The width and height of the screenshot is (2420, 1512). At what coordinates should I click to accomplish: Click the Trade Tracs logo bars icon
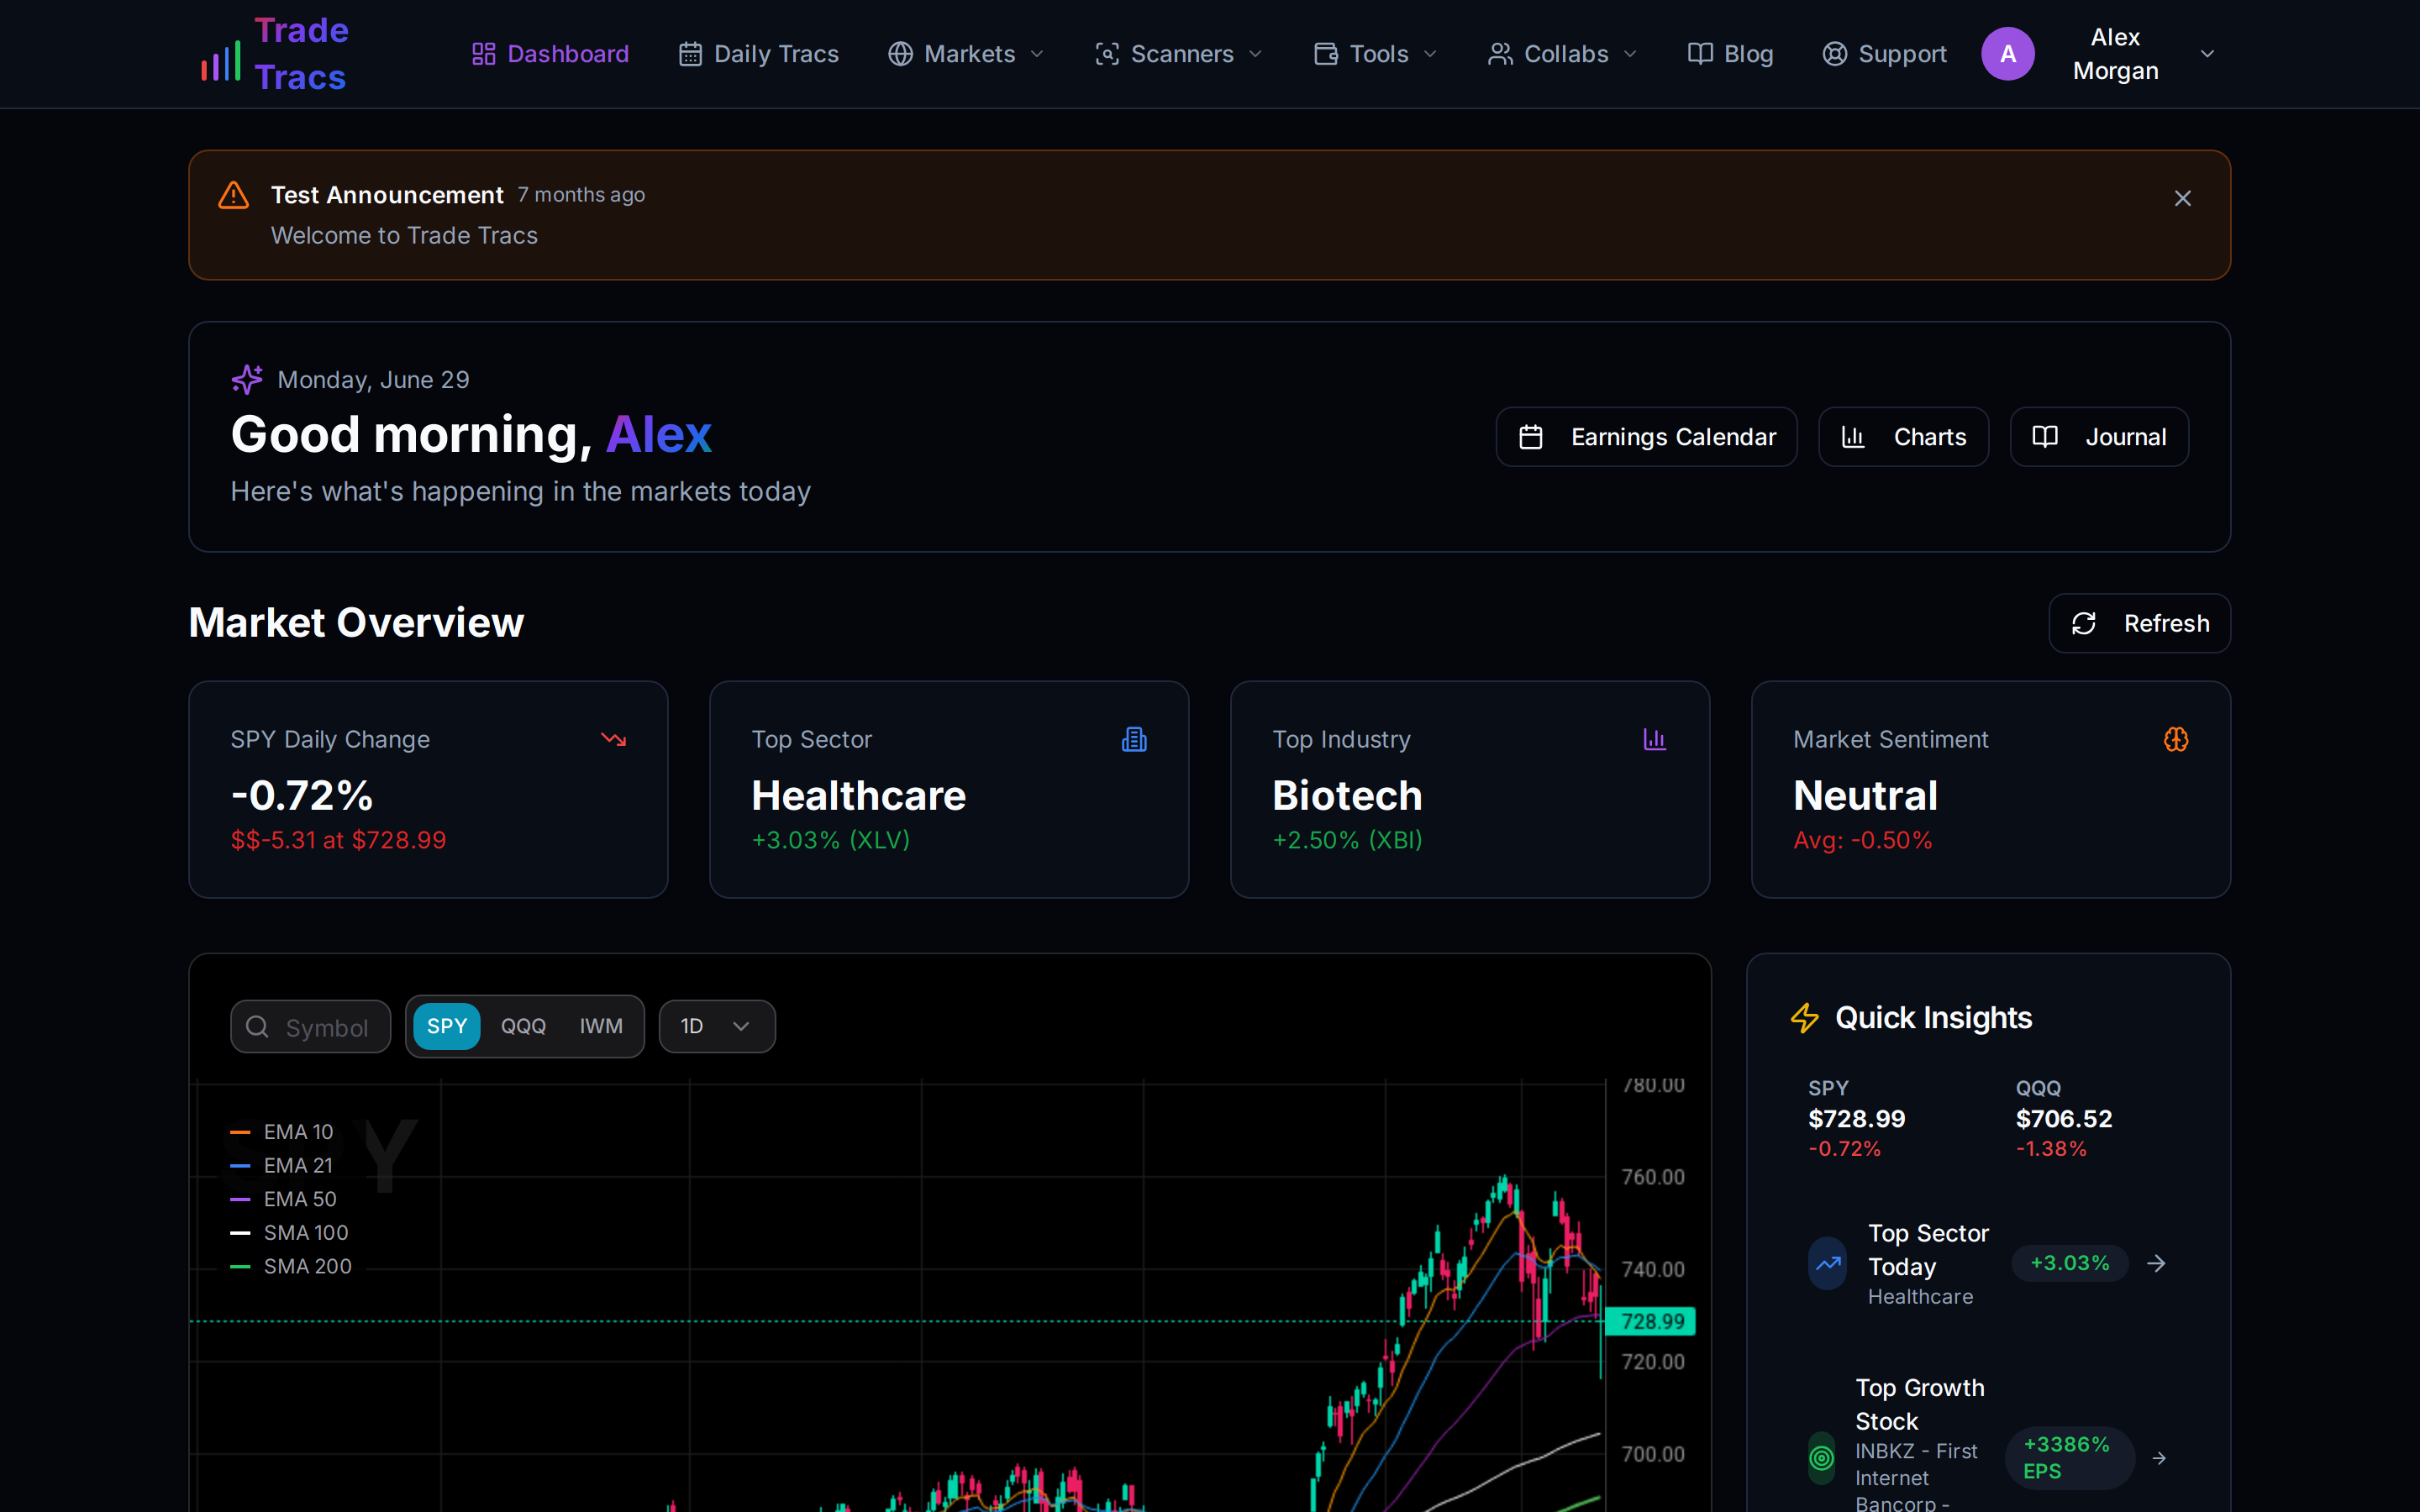coord(221,61)
